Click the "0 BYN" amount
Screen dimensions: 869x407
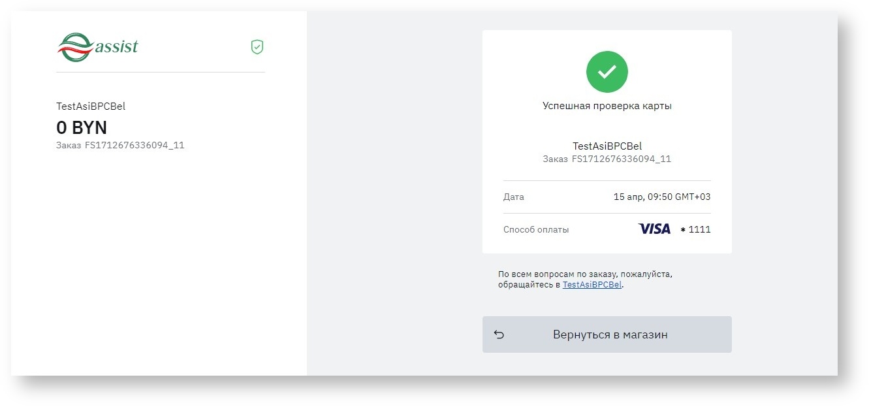pos(82,127)
